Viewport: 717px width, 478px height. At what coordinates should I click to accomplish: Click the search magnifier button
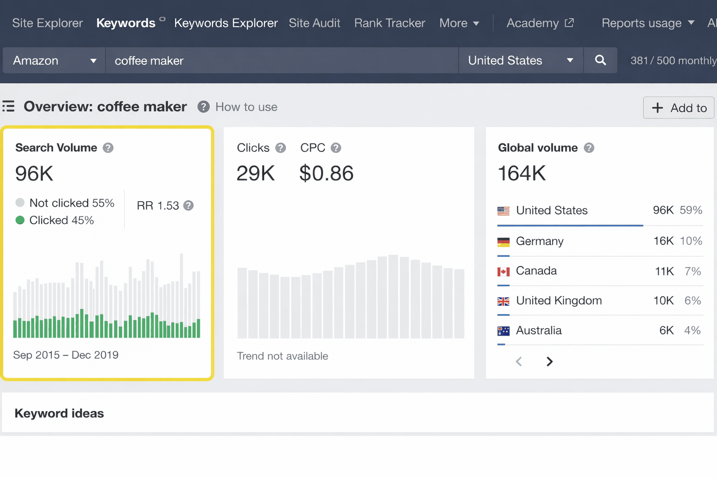(600, 60)
